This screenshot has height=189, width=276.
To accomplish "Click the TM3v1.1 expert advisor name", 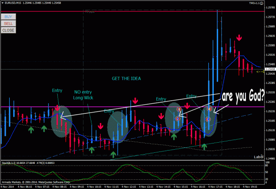I will coord(254,3).
